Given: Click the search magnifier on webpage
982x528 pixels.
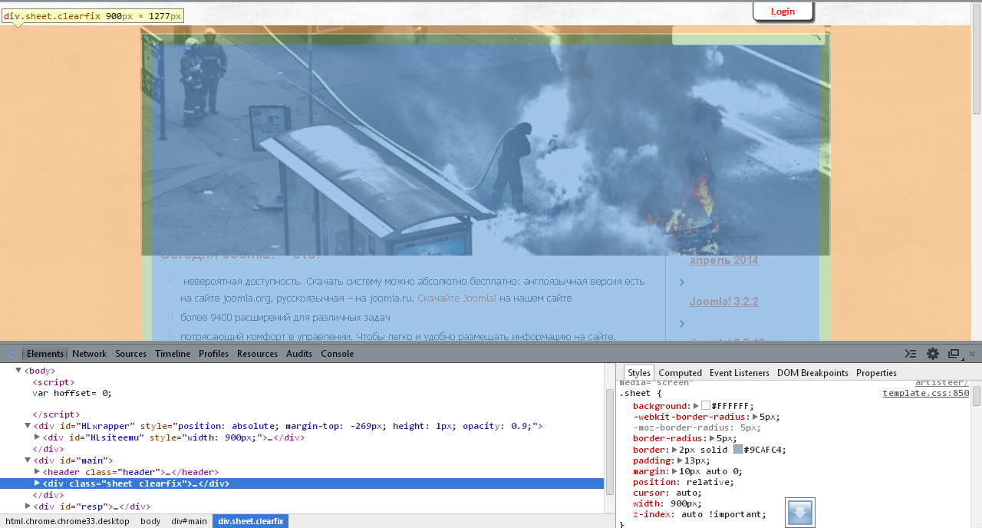Looking at the screenshot, I should pos(816,35).
